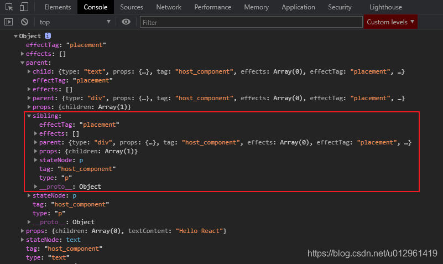Viewport: 443px width, 264px height.
Task: Expand effects array inside sibling
Action: click(x=35, y=133)
